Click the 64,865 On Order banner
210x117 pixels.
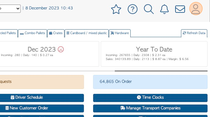(150, 82)
